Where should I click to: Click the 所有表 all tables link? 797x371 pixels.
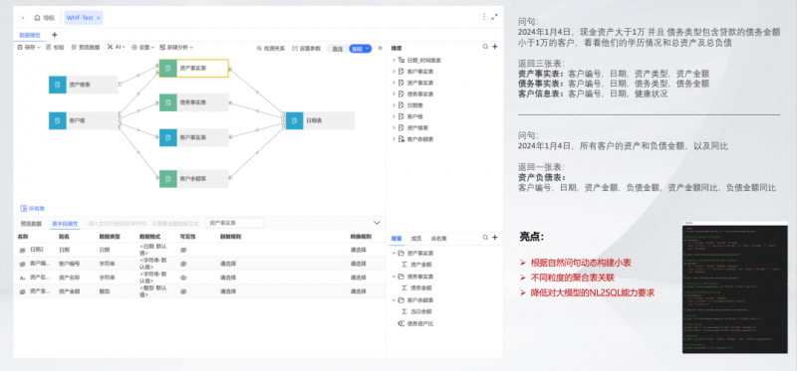(x=33, y=209)
